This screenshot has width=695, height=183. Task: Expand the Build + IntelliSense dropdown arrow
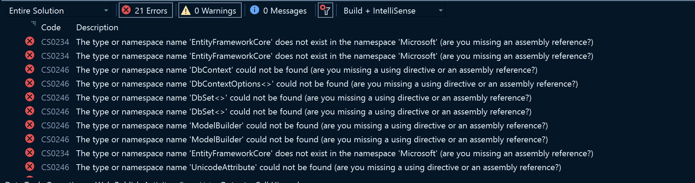pos(441,10)
